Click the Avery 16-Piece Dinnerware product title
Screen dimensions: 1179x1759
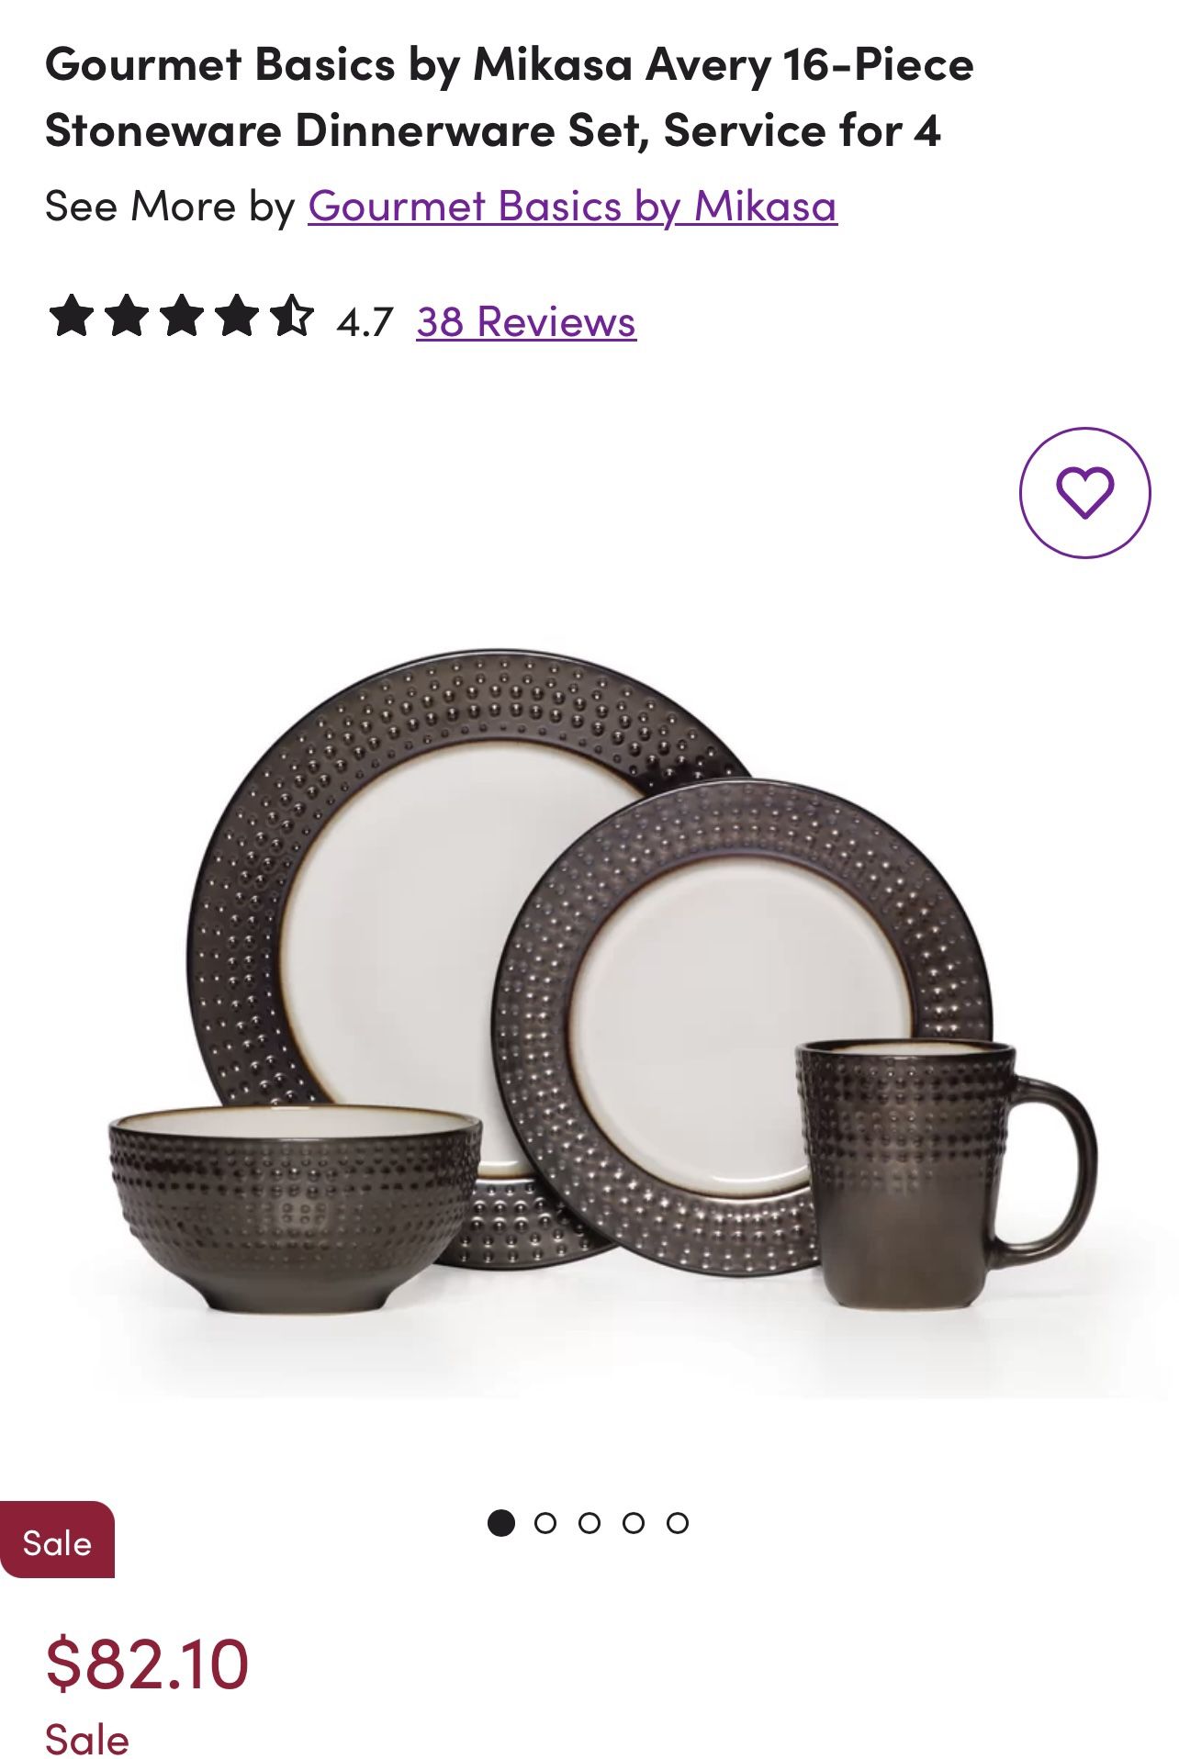point(510,97)
